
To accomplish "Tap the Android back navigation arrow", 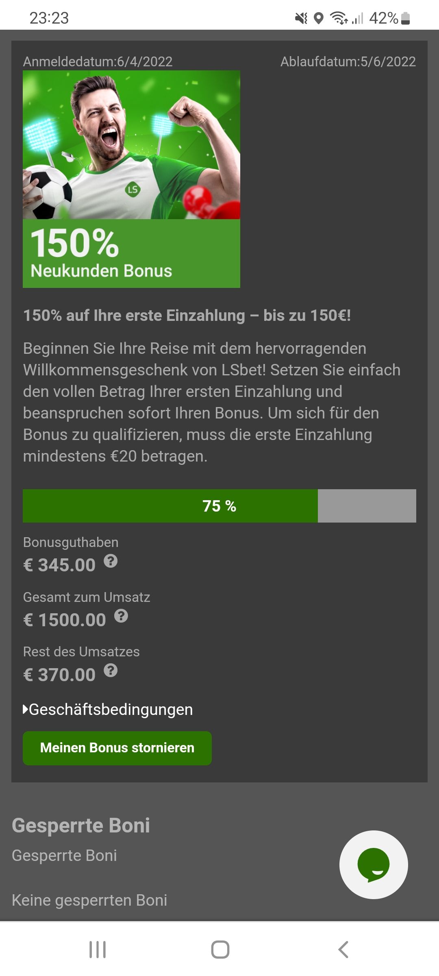I will coord(343,950).
